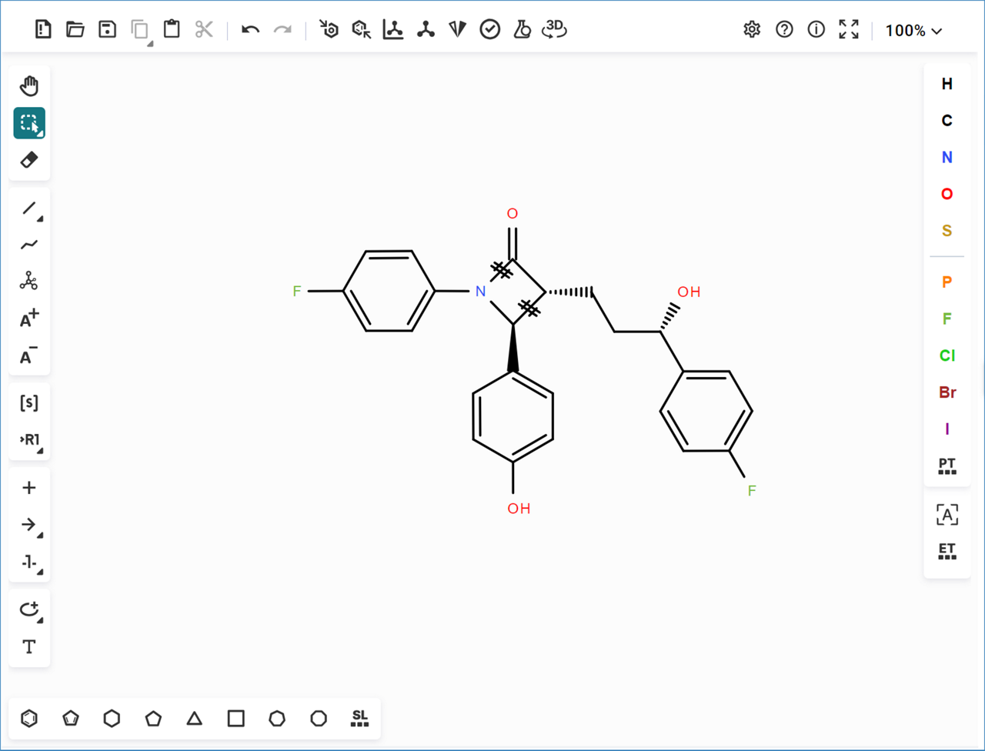Image resolution: width=985 pixels, height=751 pixels.
Task: Select the Bromine atom button
Action: (x=947, y=392)
